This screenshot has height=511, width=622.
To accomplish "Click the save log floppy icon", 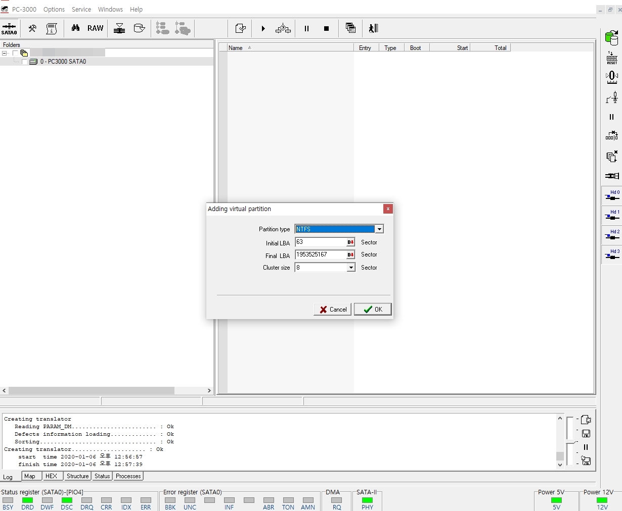I will pos(586,434).
